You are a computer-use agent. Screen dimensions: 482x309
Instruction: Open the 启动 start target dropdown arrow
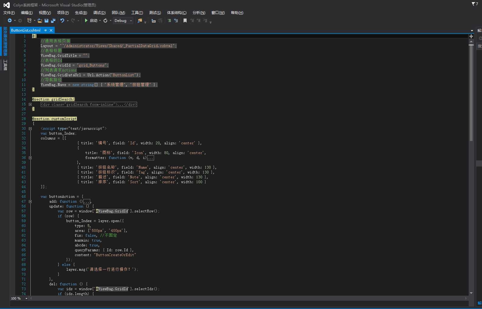pos(100,21)
